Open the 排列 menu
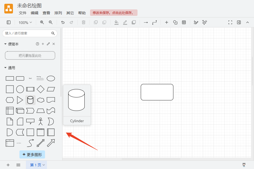The width and height of the screenshot is (254, 169). (x=58, y=13)
